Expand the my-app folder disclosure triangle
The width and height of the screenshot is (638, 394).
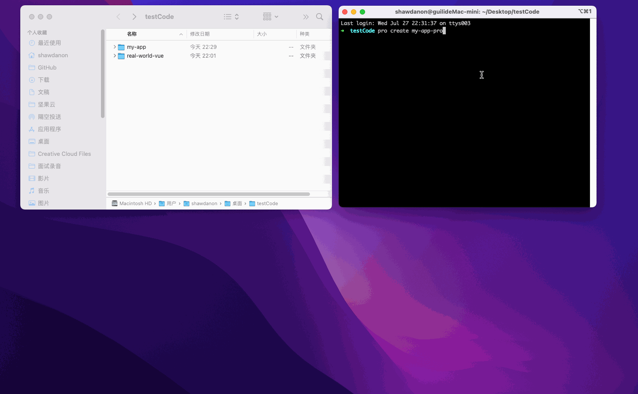click(x=115, y=47)
